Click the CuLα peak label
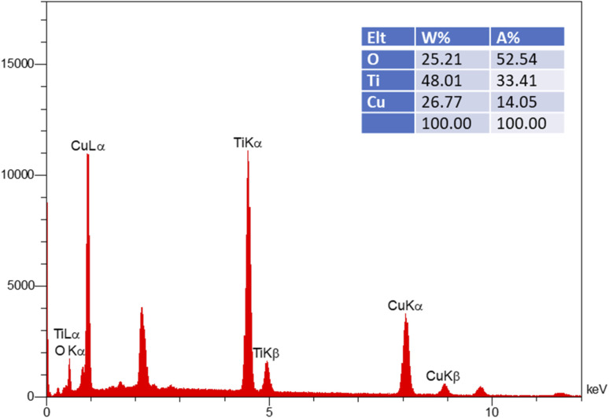The width and height of the screenshot is (609, 418). 88,146
